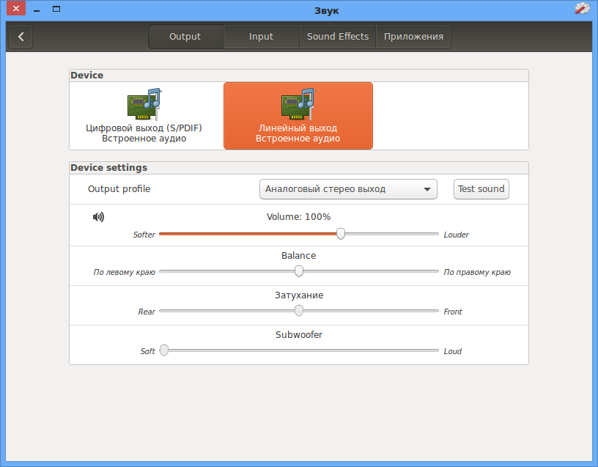Click the speaker volume icon

pos(98,217)
